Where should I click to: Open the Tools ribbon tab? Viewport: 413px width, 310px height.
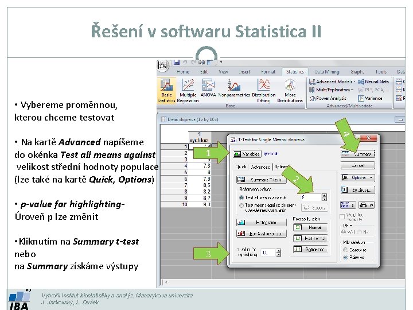click(x=381, y=72)
